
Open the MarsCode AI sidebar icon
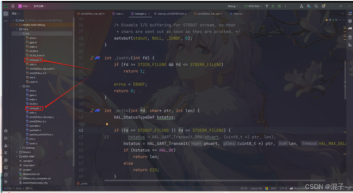(350, 28)
